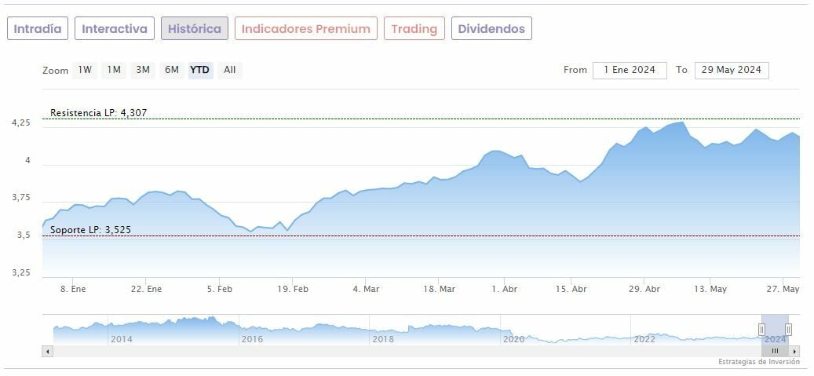Select the Histórica tab

click(195, 29)
